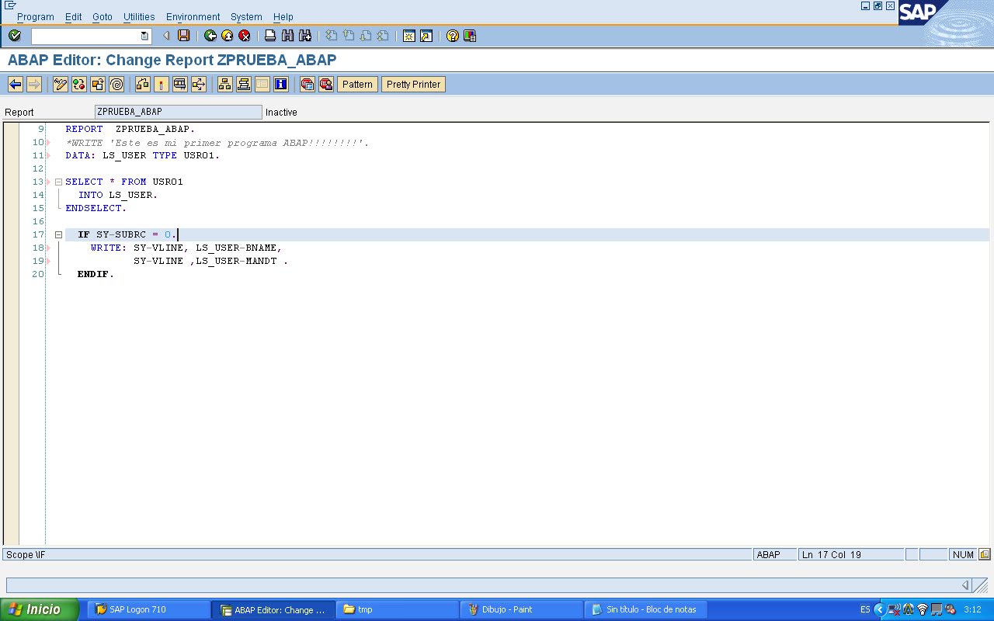Open the Environment menu
The height and width of the screenshot is (621, 994).
[x=193, y=16]
